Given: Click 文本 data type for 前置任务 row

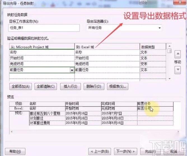Looking at the screenshot, I should tap(153, 70).
